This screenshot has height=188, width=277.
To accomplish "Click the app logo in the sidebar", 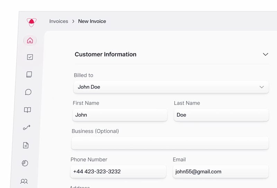I will [x=32, y=22].
